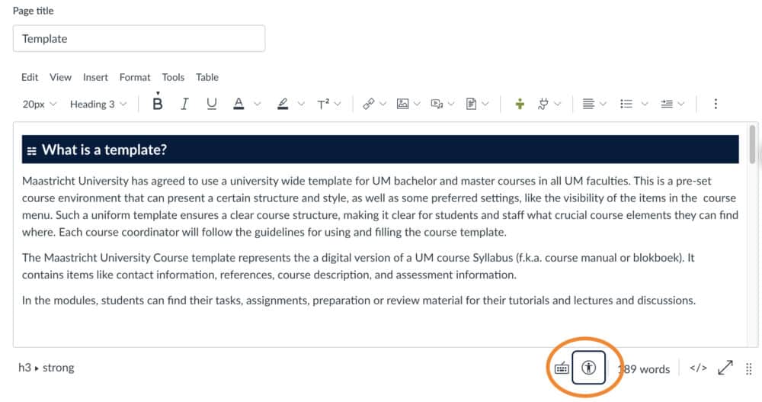
Task: Expand the media options arrow
Action: (451, 104)
